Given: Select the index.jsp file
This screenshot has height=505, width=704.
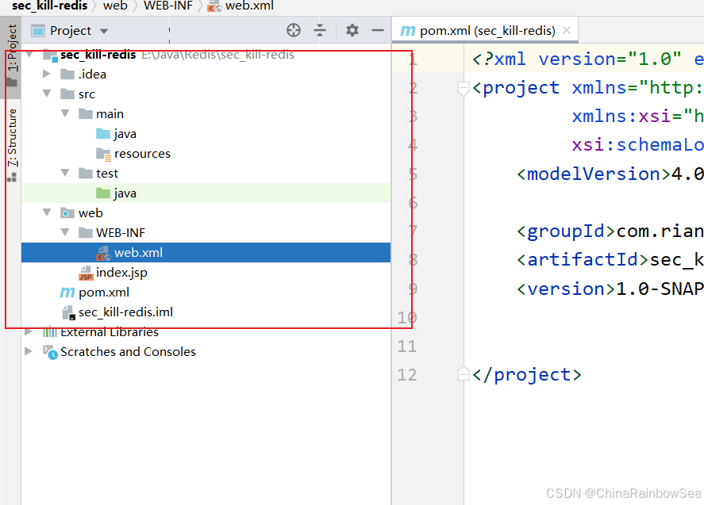Looking at the screenshot, I should click(121, 273).
